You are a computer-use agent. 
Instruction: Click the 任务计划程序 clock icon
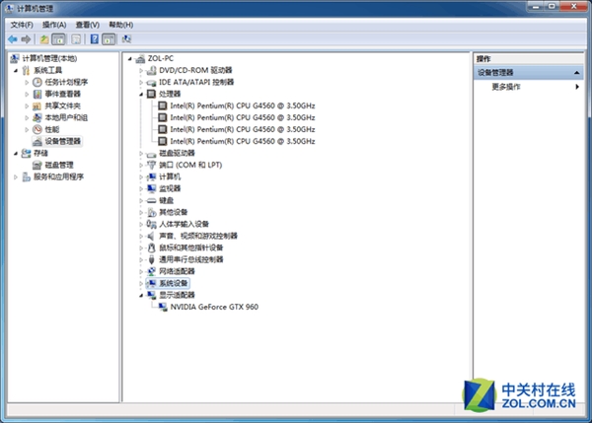point(37,82)
